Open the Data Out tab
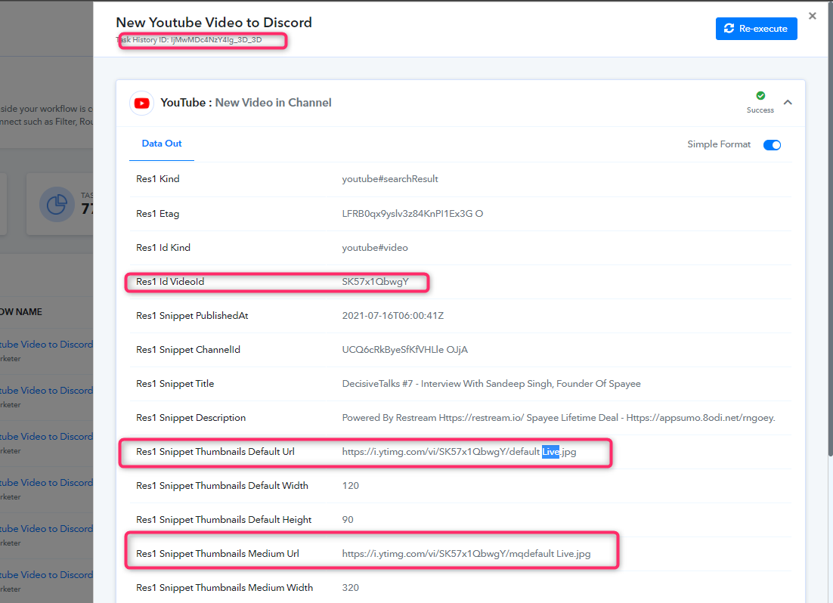This screenshot has width=833, height=603. pos(162,144)
